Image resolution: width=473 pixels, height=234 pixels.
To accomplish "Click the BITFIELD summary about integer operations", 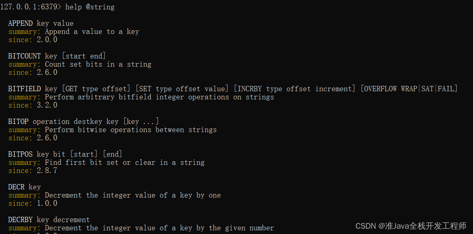I will (x=159, y=97).
